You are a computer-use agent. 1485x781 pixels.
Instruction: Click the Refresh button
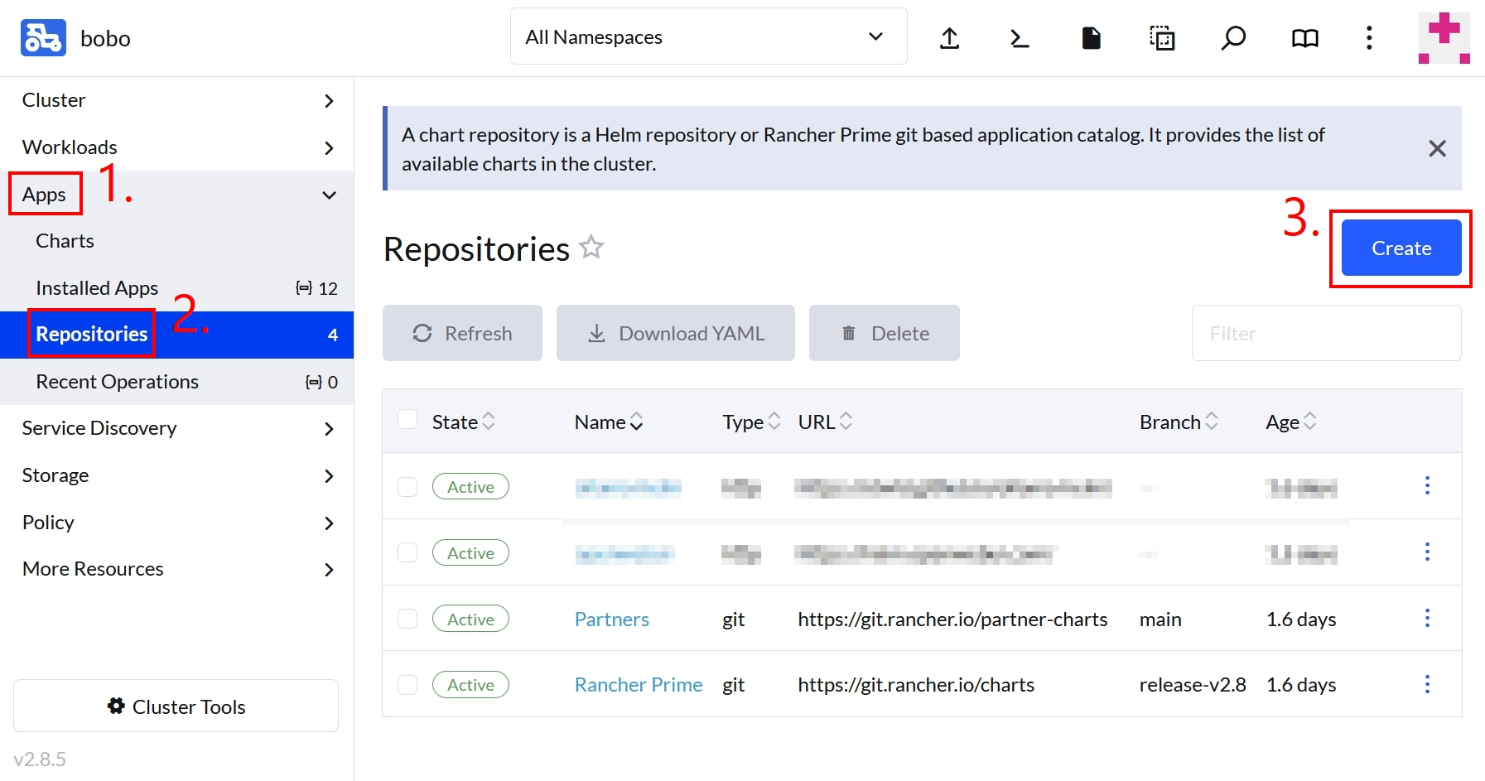coord(462,333)
